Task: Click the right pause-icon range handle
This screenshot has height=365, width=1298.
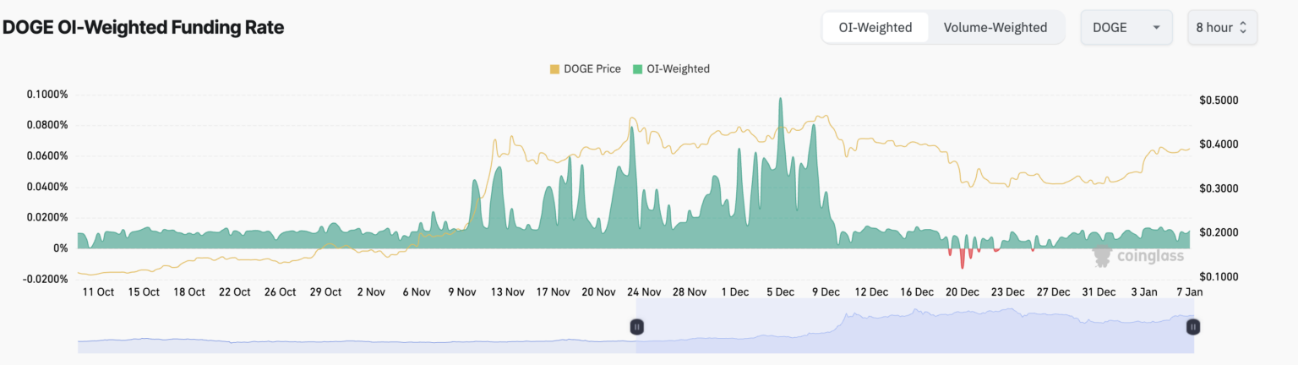Action: pos(1192,326)
